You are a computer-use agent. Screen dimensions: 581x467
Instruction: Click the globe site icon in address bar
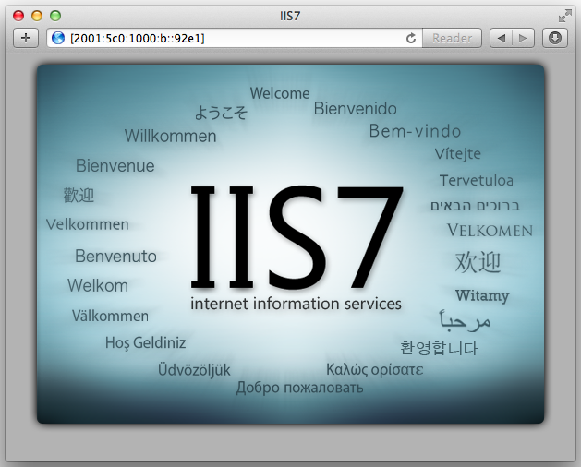58,38
